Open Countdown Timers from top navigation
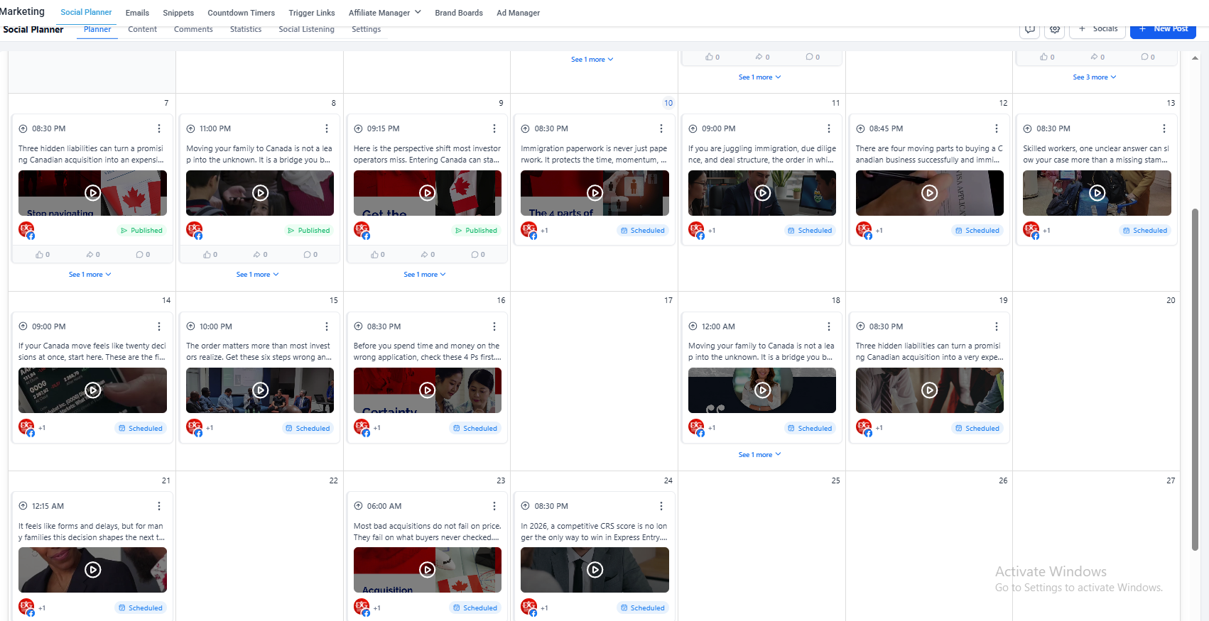The image size is (1209, 621). coord(241,13)
